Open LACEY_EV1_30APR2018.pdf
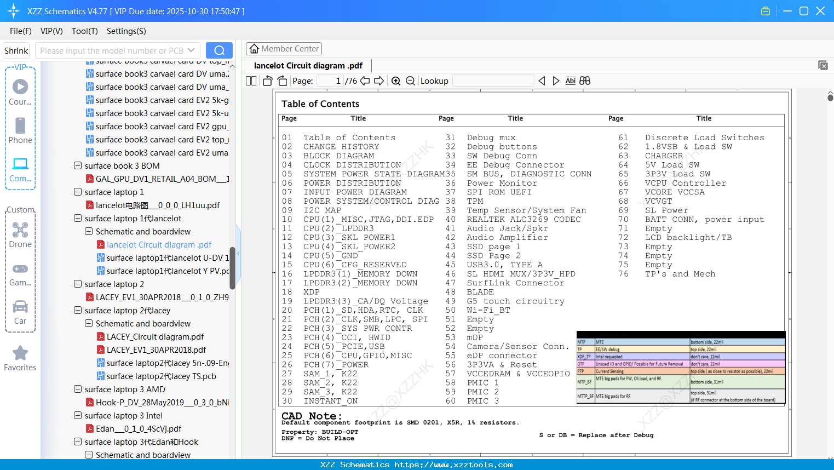834x470 pixels. point(152,349)
